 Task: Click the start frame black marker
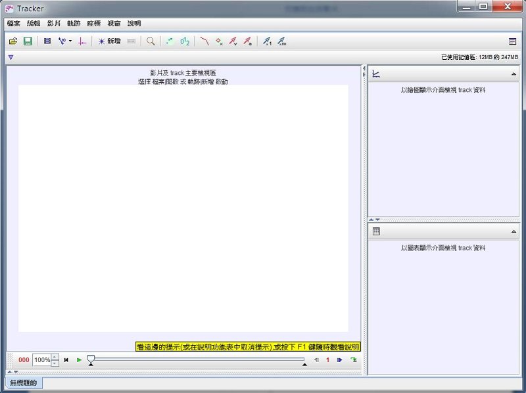(91, 364)
